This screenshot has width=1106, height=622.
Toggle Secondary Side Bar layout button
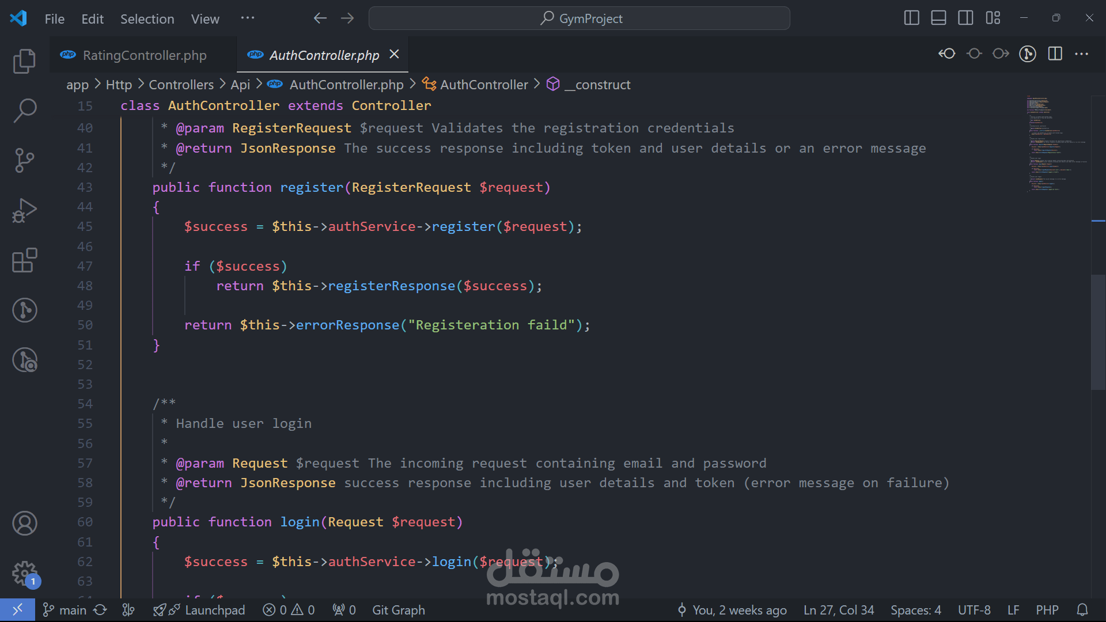965,18
